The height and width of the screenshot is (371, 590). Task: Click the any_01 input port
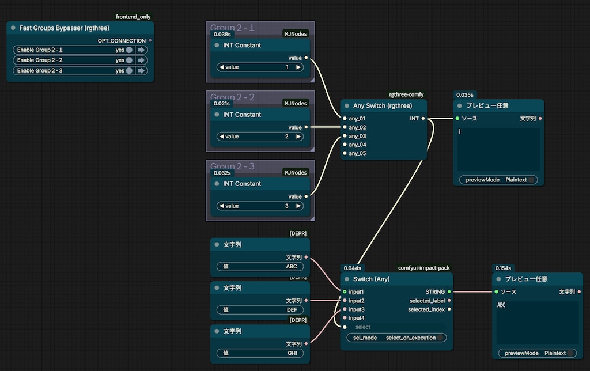coord(345,119)
